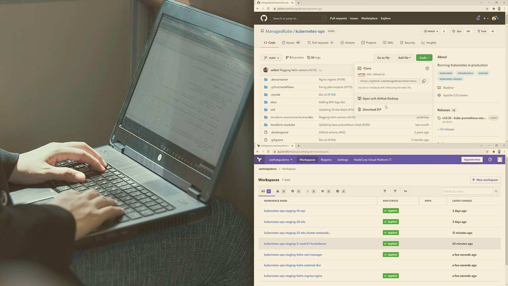
Task: Filter workspaces by the warning triangle status
Action: pos(278,191)
